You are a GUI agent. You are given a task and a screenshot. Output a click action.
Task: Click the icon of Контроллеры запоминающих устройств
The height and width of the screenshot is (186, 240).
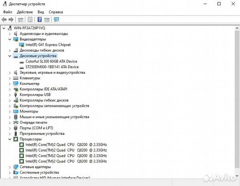(x=16, y=106)
